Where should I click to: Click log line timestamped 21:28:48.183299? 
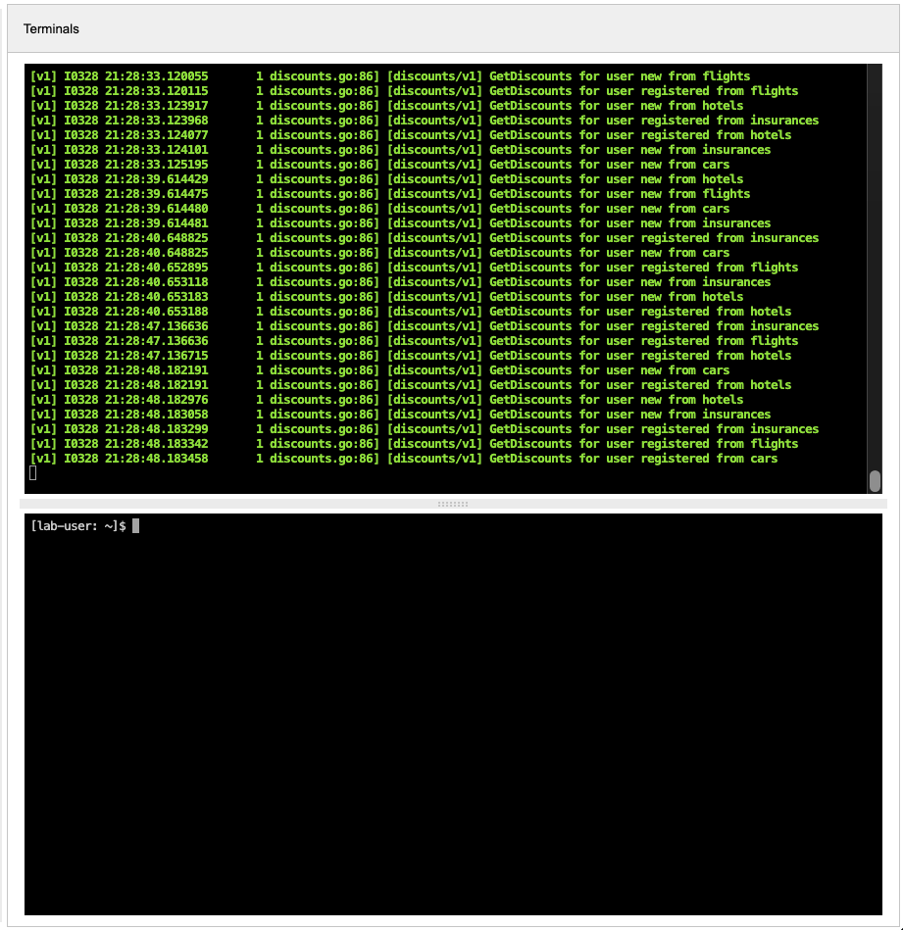[x=425, y=429]
